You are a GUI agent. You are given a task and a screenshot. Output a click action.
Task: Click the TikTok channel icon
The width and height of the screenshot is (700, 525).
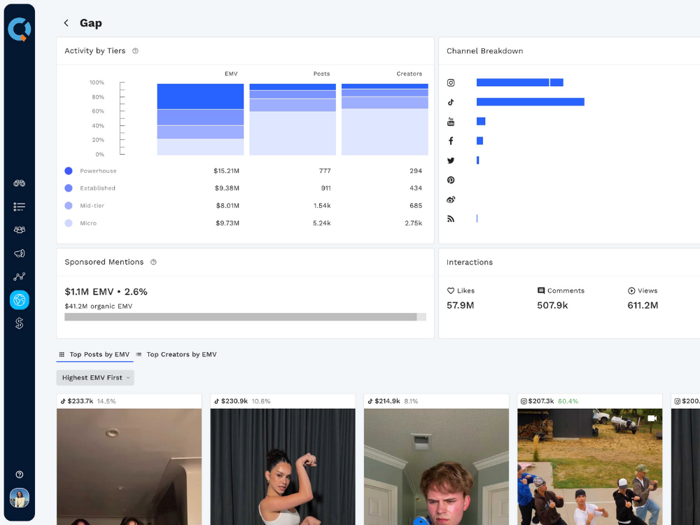pos(451,102)
